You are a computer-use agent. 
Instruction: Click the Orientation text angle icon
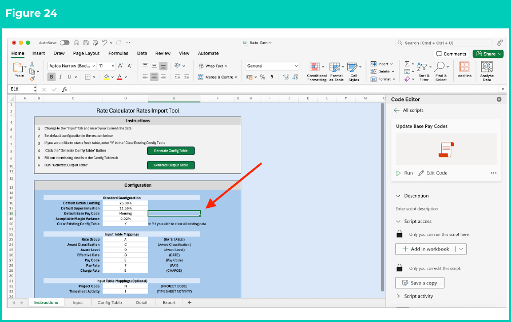177,66
